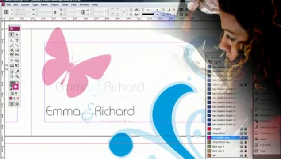This screenshot has height=159, width=281.
Task: Switch to Preview view mode
Action: (17, 104)
